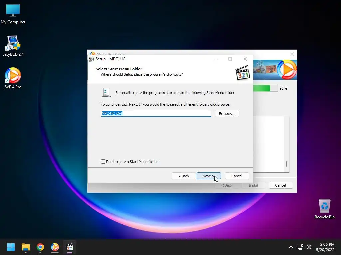The height and width of the screenshot is (255, 341).
Task: Open the network status tray icon
Action: click(300, 247)
